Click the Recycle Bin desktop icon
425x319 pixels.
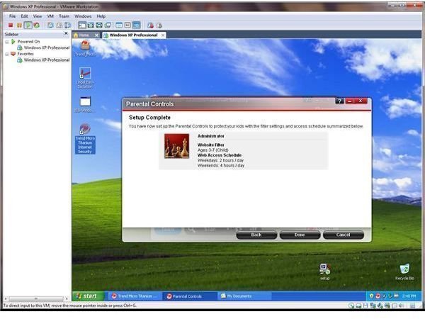[x=404, y=272]
